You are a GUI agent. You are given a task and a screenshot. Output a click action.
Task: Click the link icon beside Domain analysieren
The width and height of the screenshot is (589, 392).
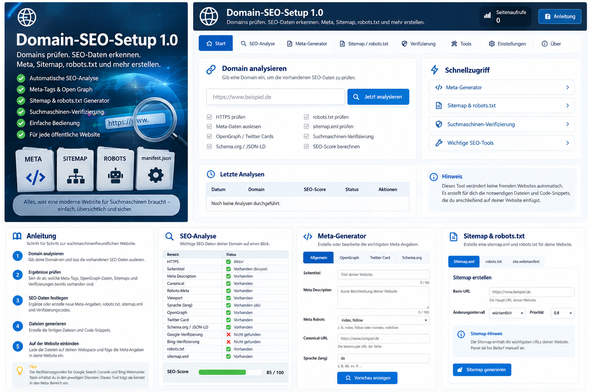(x=211, y=70)
